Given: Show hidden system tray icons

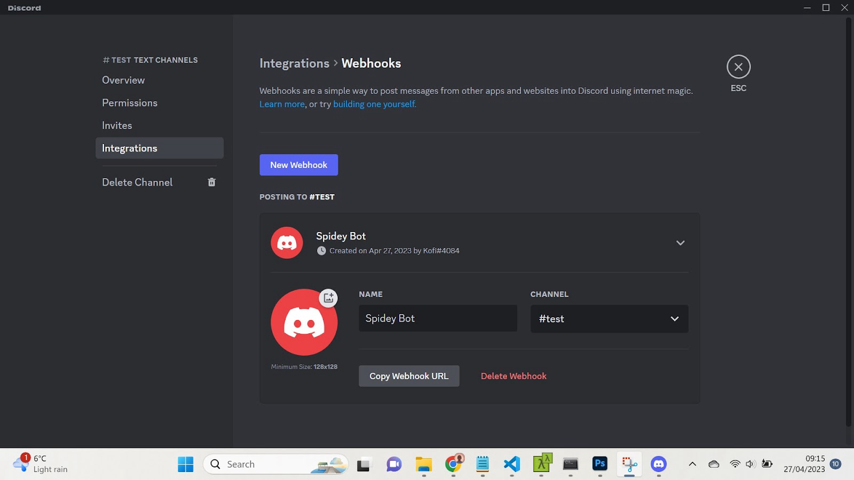Looking at the screenshot, I should (692, 464).
